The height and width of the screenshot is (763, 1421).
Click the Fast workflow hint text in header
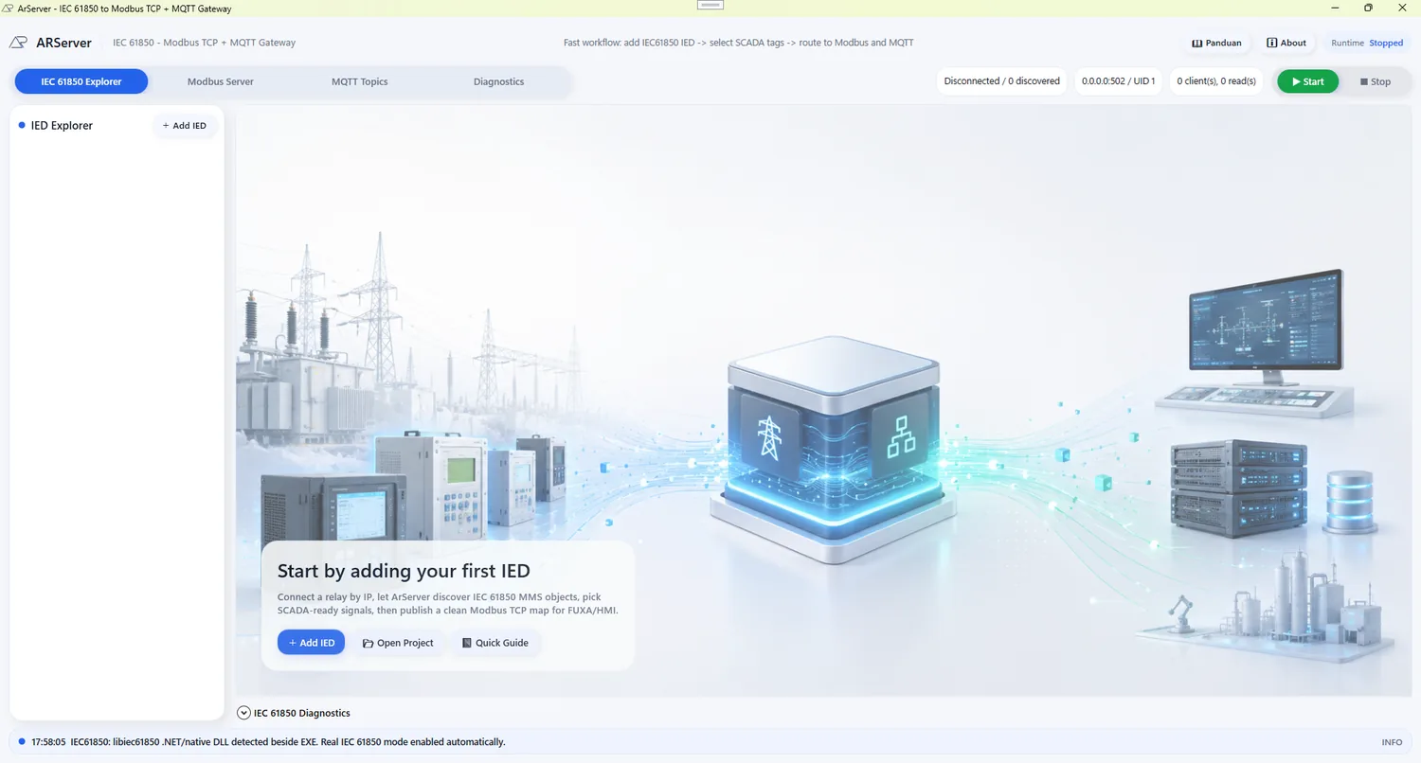pos(738,43)
